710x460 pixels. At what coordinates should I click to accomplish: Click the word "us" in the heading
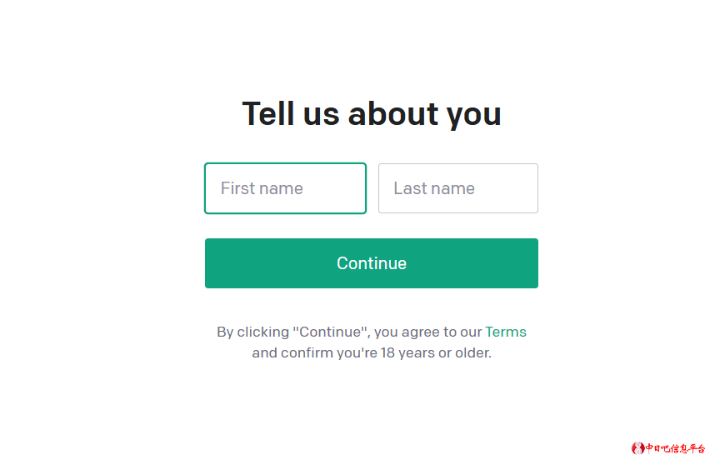pos(321,113)
